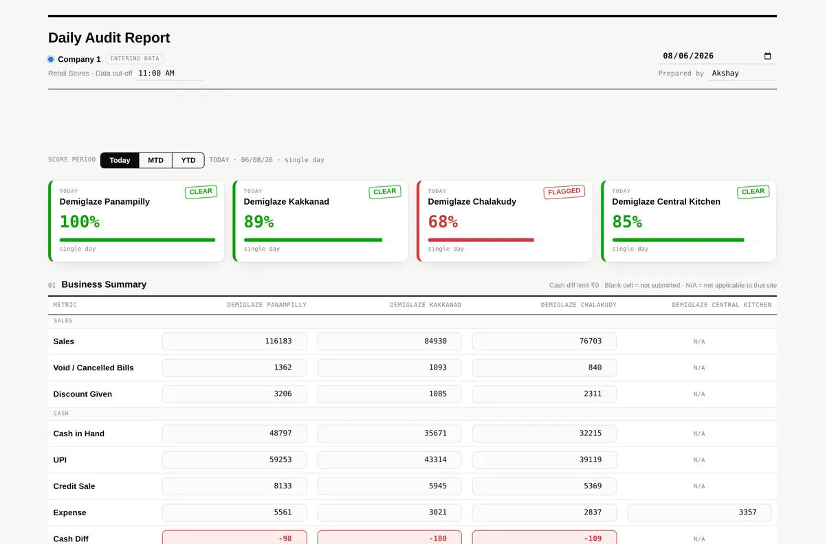Edit Kakkanad Credit Sale 5945
The image size is (825, 544).
point(389,486)
